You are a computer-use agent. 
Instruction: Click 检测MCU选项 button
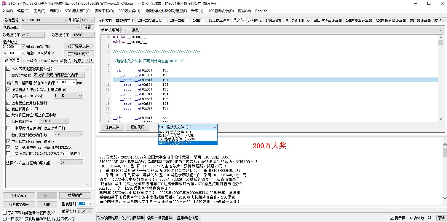19,204
